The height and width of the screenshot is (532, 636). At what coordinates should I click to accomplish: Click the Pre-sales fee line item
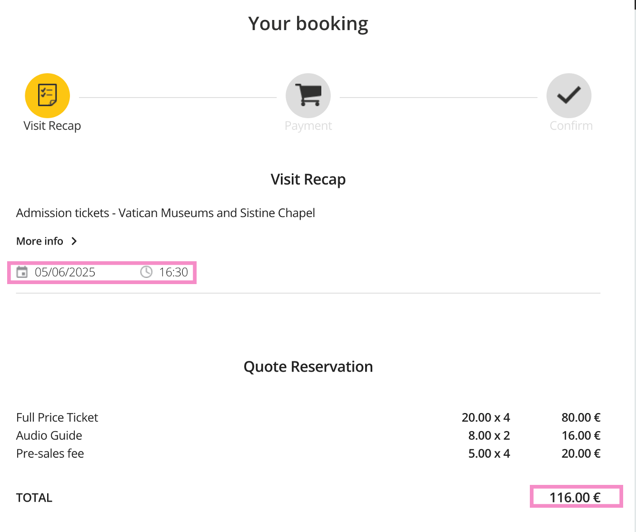[x=50, y=454]
